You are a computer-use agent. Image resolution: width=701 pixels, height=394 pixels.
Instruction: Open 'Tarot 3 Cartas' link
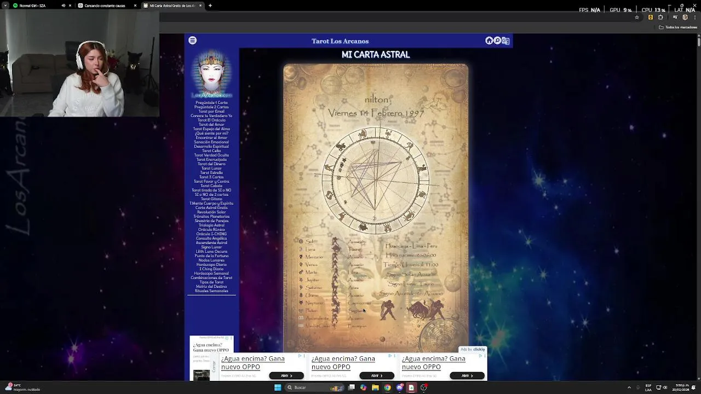point(211,177)
